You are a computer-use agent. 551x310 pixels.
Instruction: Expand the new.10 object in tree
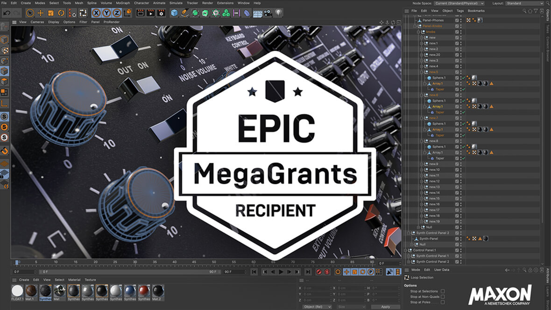point(422,170)
